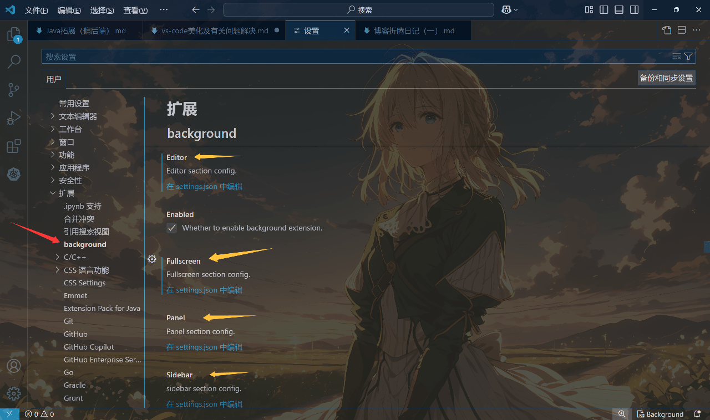Open Customize Layout icon in title bar
710x420 pixels.
(589, 10)
